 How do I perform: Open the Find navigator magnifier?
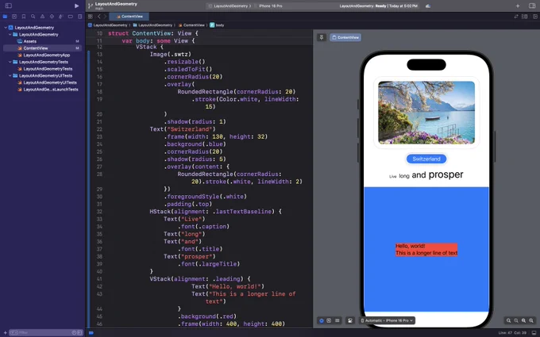(33, 17)
